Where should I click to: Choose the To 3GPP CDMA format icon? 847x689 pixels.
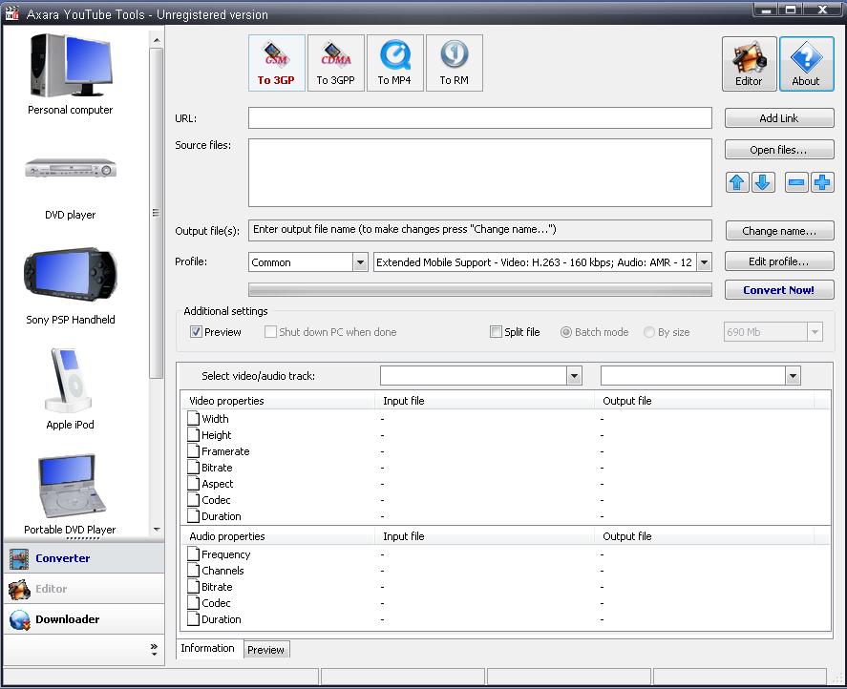click(336, 63)
